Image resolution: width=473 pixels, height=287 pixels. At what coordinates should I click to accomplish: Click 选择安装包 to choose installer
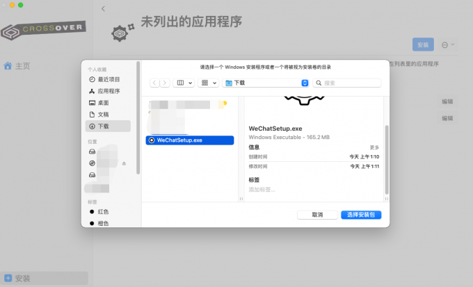(x=361, y=215)
